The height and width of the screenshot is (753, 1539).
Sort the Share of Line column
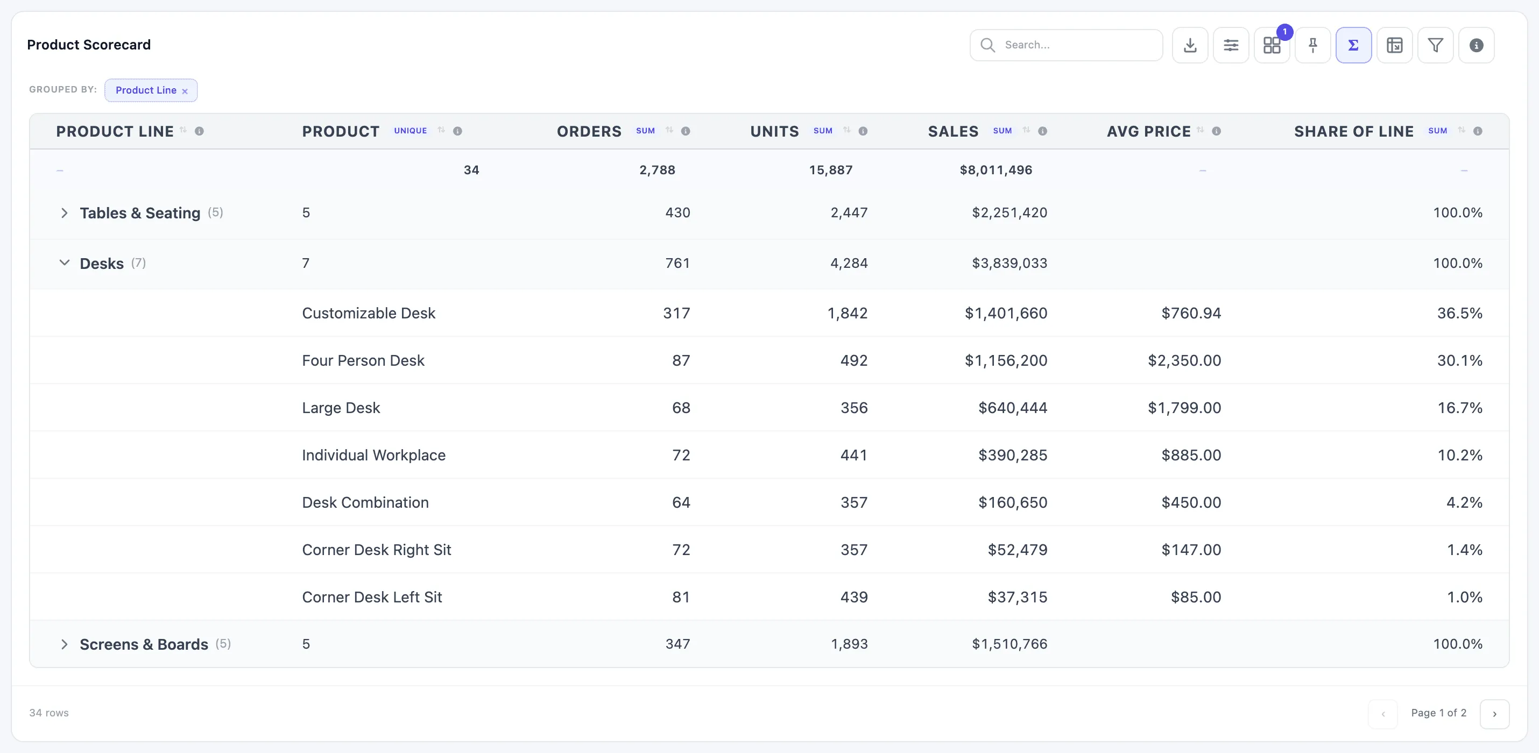(x=1462, y=130)
